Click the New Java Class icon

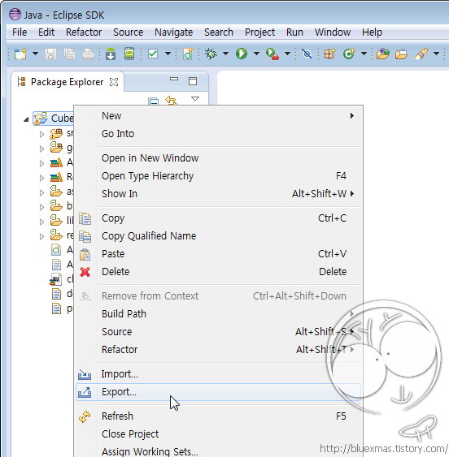[x=349, y=54]
